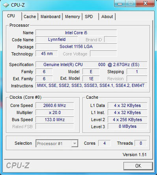Click the Package value Socket 1156 LGA
This screenshot has height=175, width=157.
[76, 46]
